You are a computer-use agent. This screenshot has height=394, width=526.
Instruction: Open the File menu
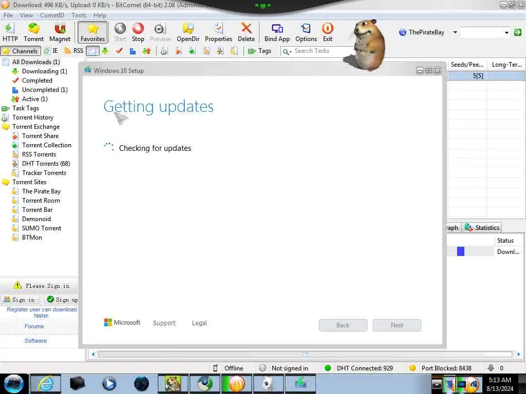(x=8, y=15)
